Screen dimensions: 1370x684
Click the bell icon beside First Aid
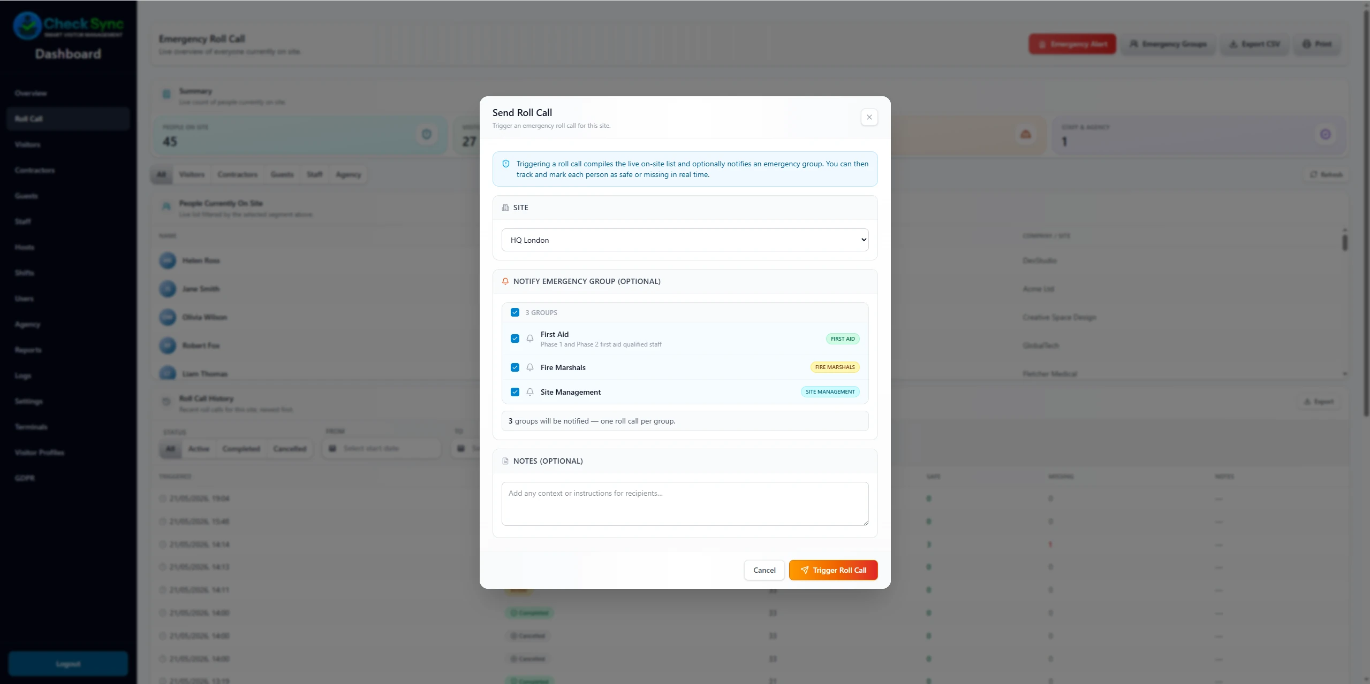click(x=530, y=339)
